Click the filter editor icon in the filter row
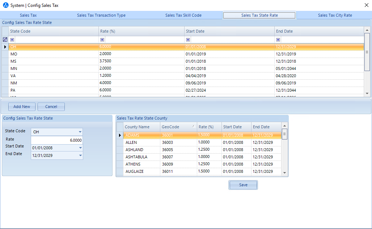Viewport: 372px width, 229px height. (5, 39)
